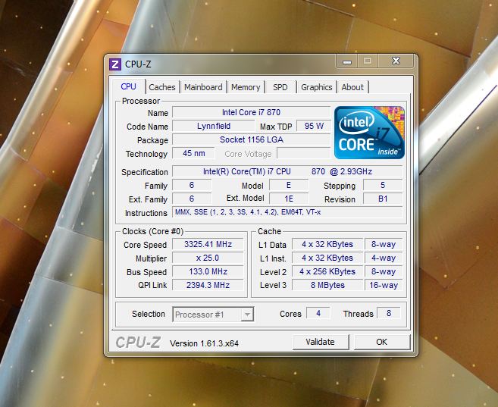This screenshot has height=407, width=498.
Task: Click the Specification field showing 2.93GHz
Action: pos(287,171)
